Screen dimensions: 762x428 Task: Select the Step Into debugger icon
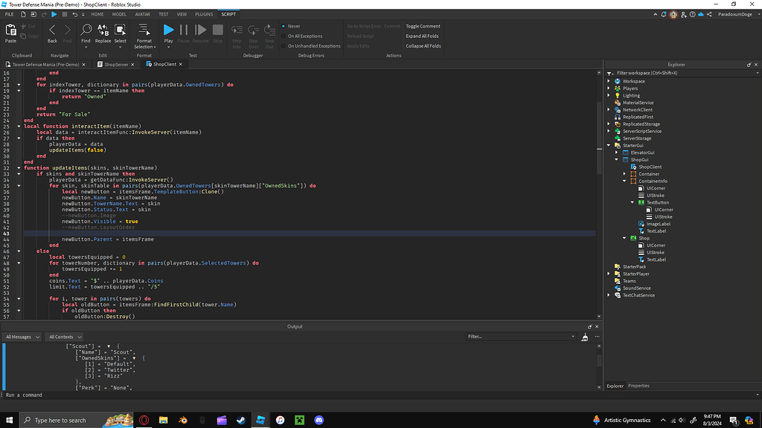pos(237,31)
